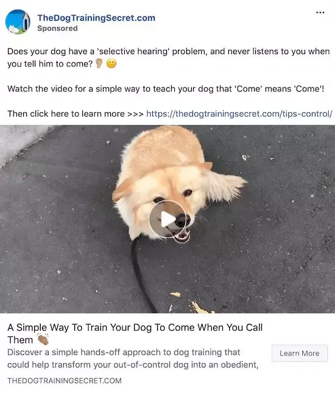Click the ad description text about hands-off approach
The height and width of the screenshot is (398, 335).
pos(133,358)
